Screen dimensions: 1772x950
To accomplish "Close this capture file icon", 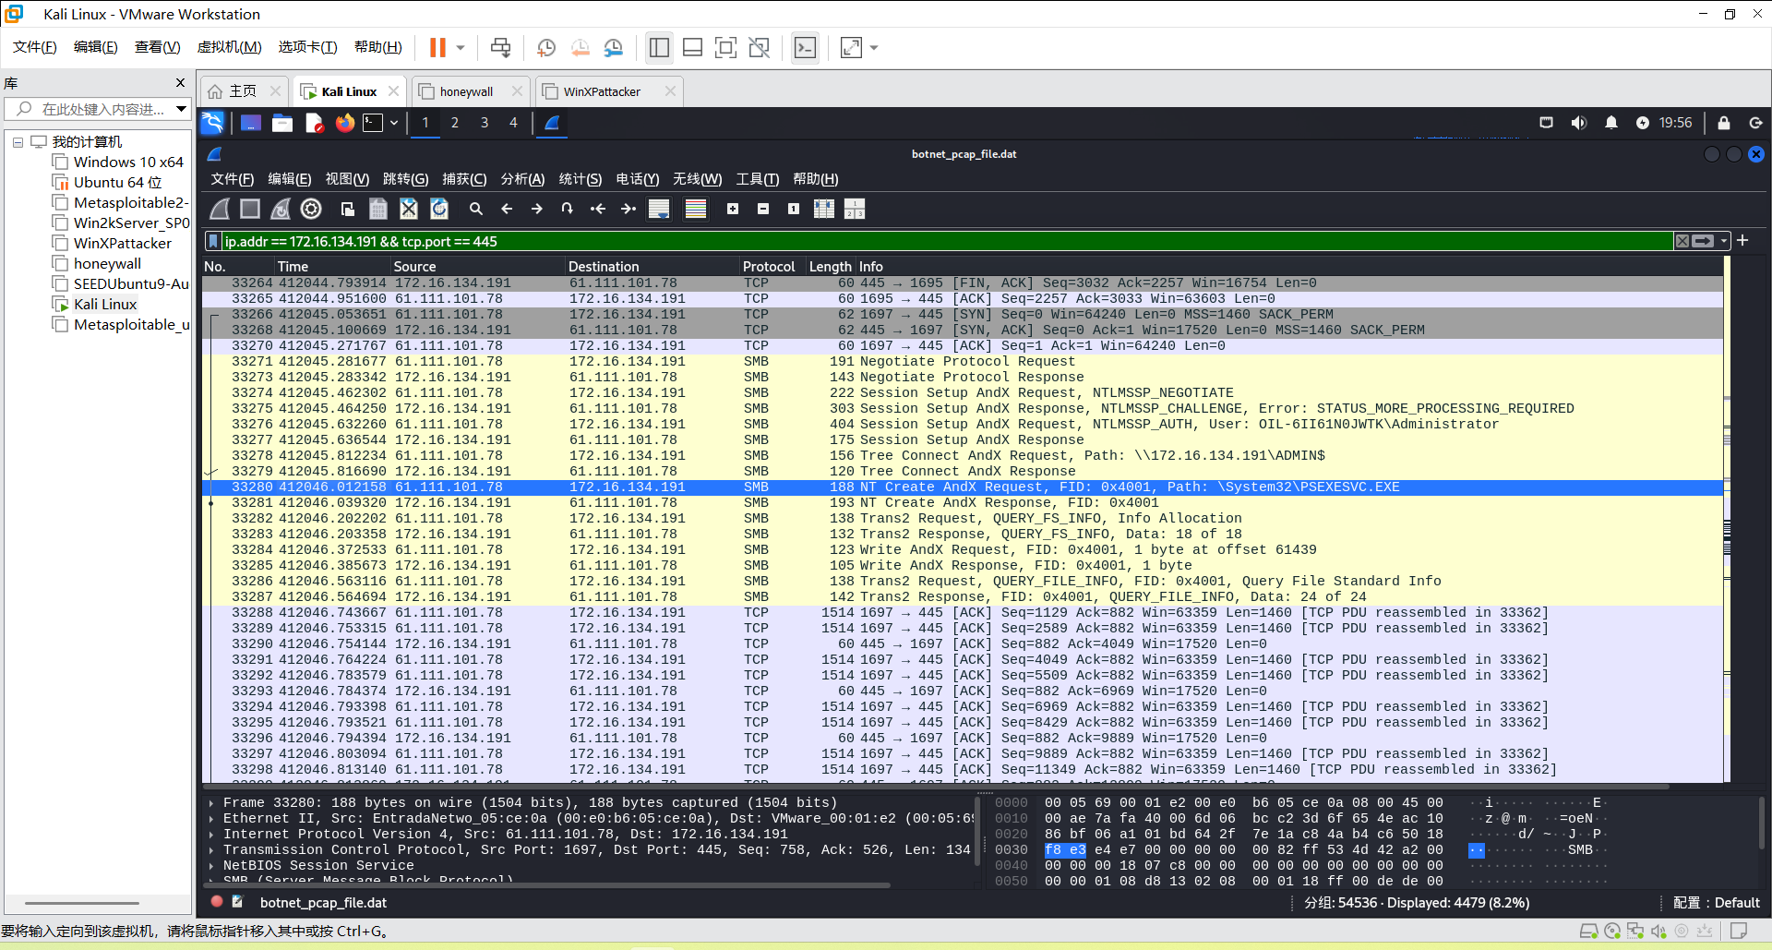I will (409, 209).
